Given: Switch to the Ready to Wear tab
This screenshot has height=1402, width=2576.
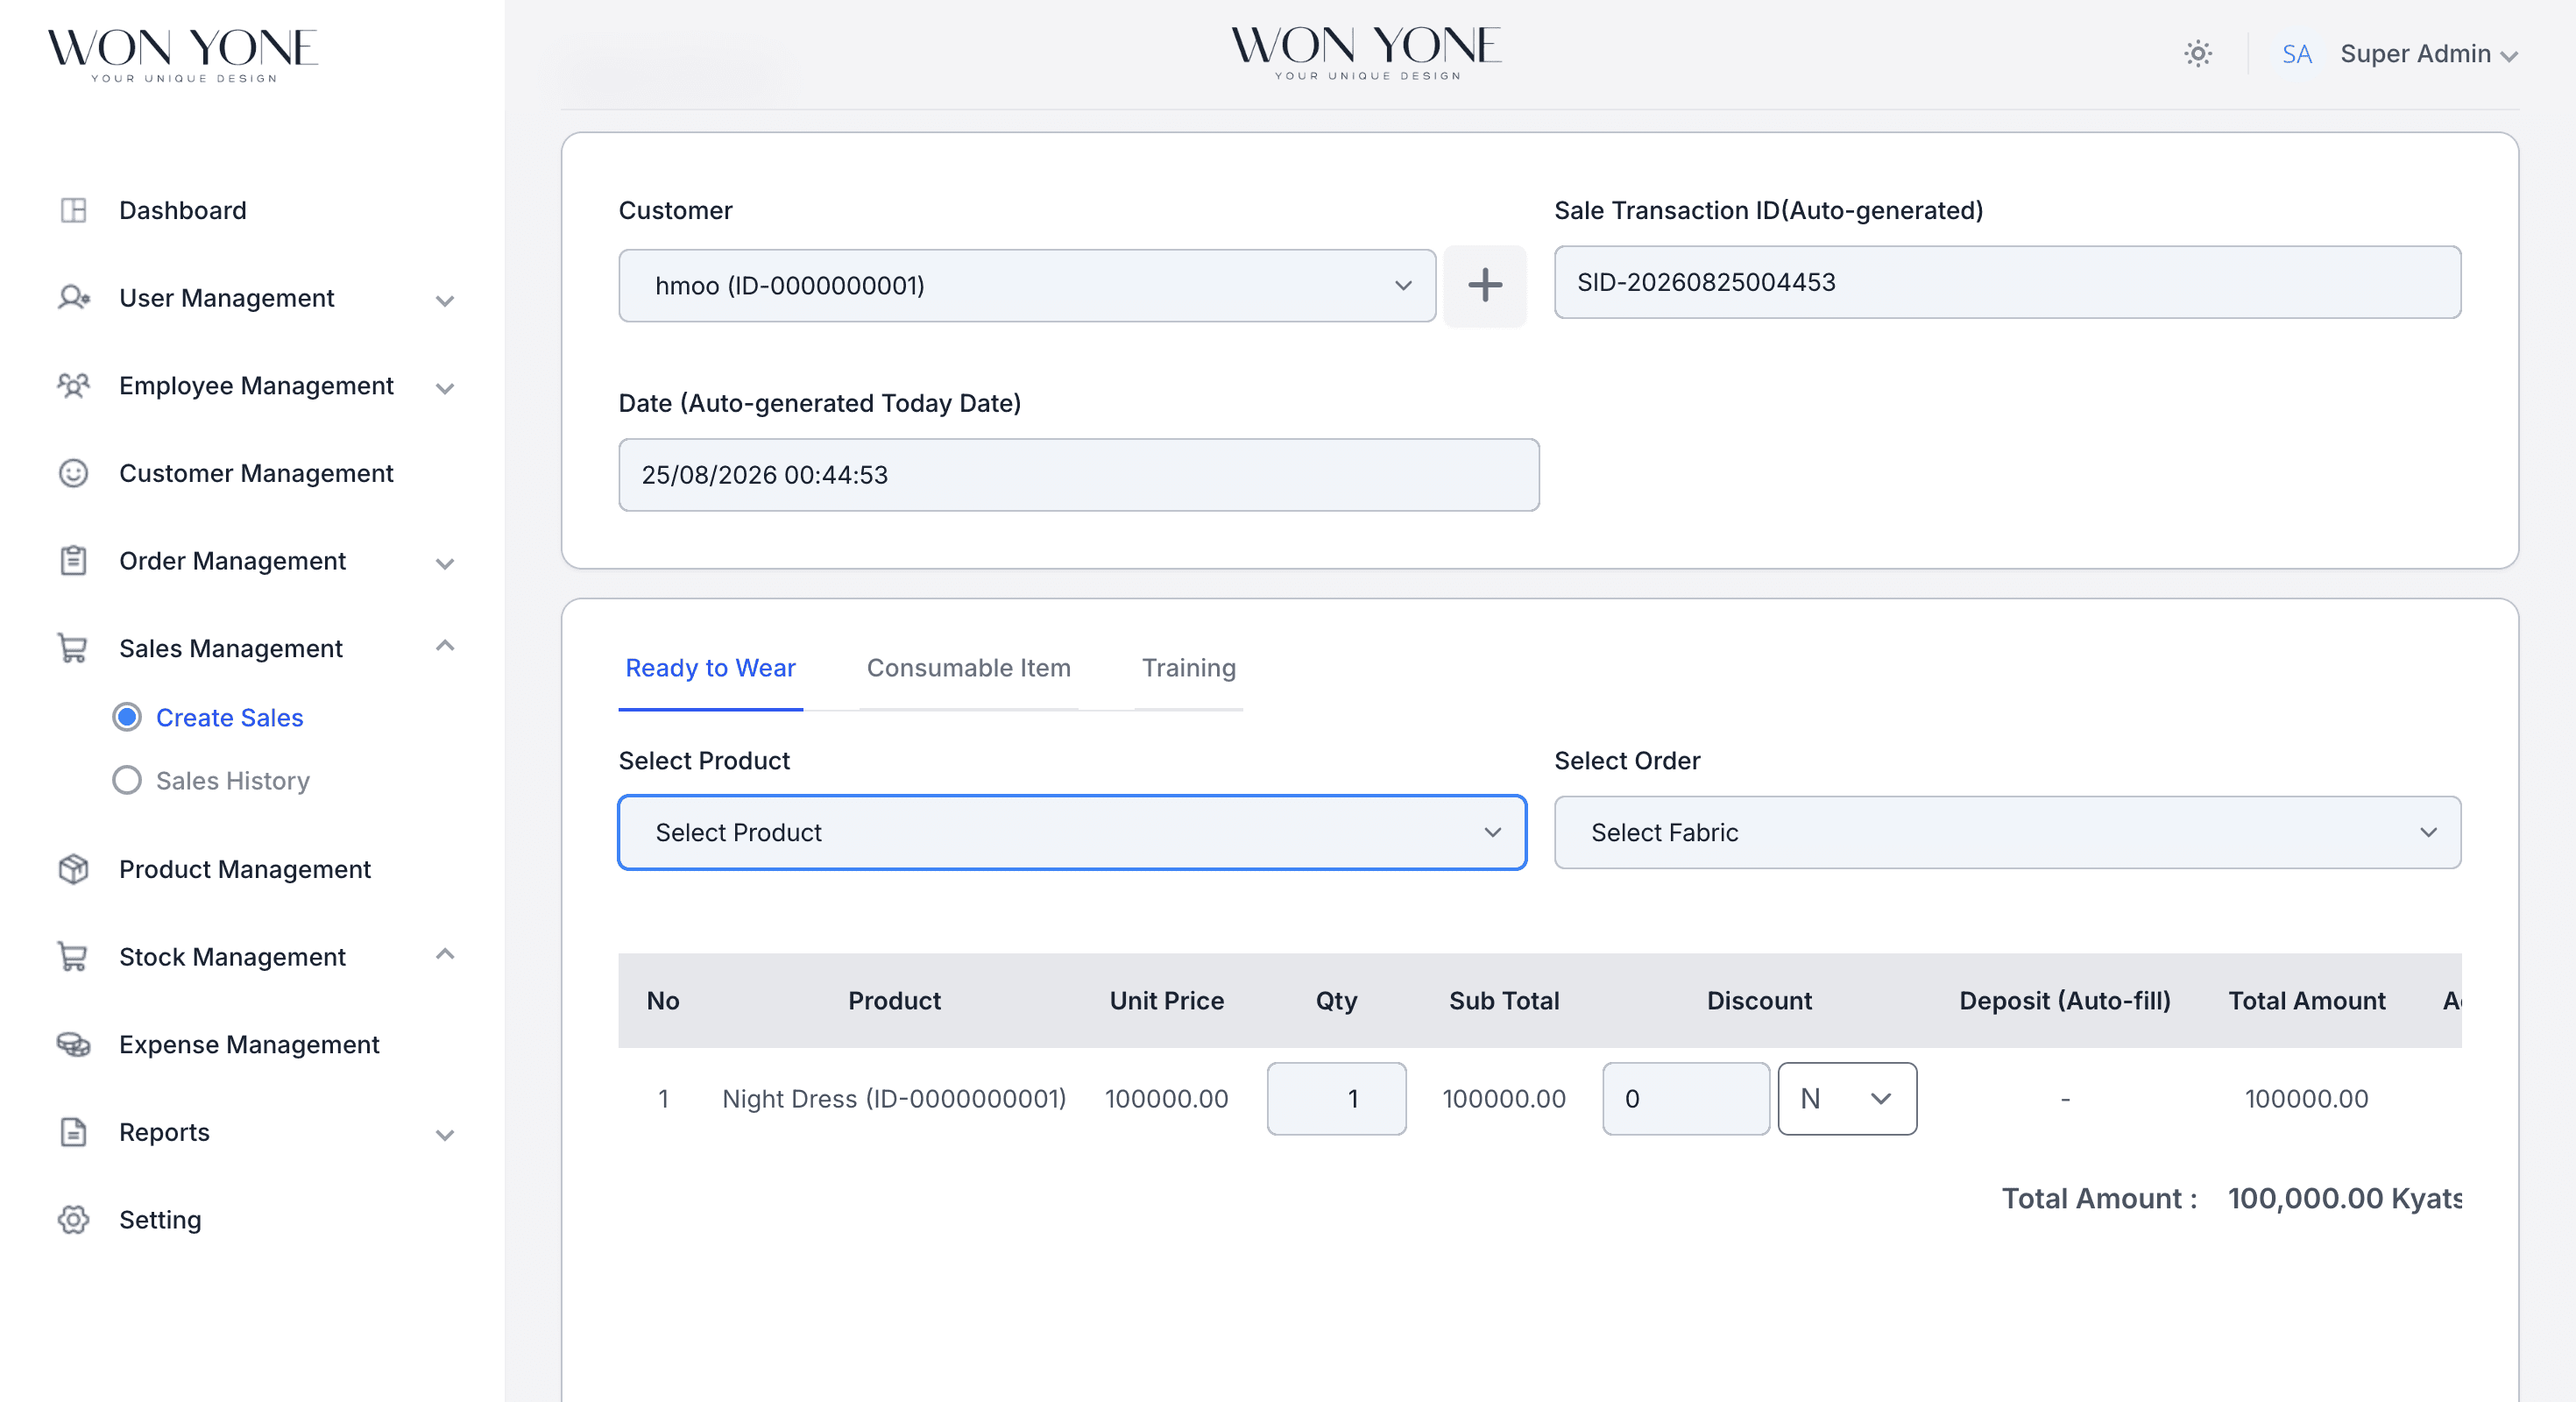Looking at the screenshot, I should (710, 668).
